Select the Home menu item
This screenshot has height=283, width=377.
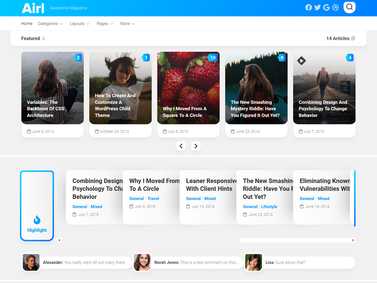click(x=27, y=24)
